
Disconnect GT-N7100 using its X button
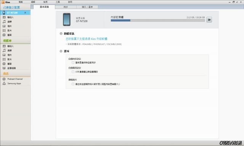(x=25, y=13)
